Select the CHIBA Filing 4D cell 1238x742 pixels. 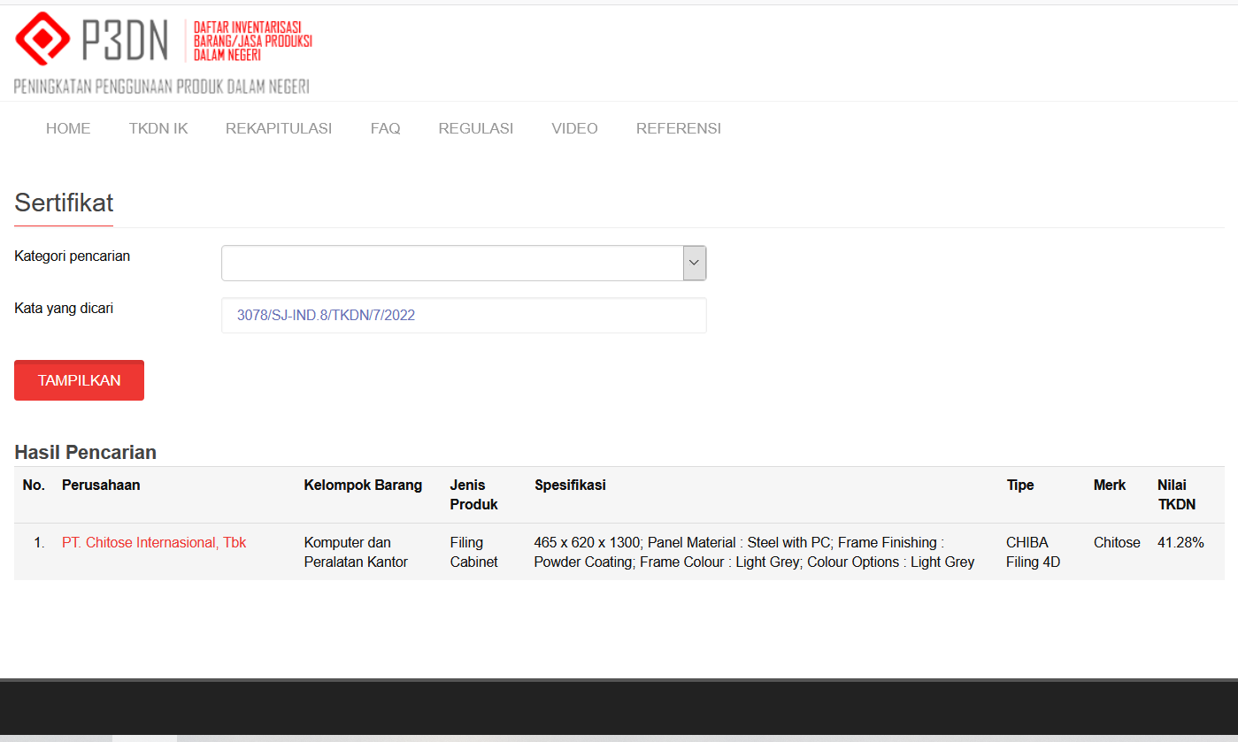click(1033, 552)
